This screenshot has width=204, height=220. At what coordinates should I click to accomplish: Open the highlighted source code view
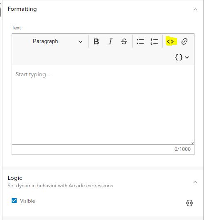point(170,41)
